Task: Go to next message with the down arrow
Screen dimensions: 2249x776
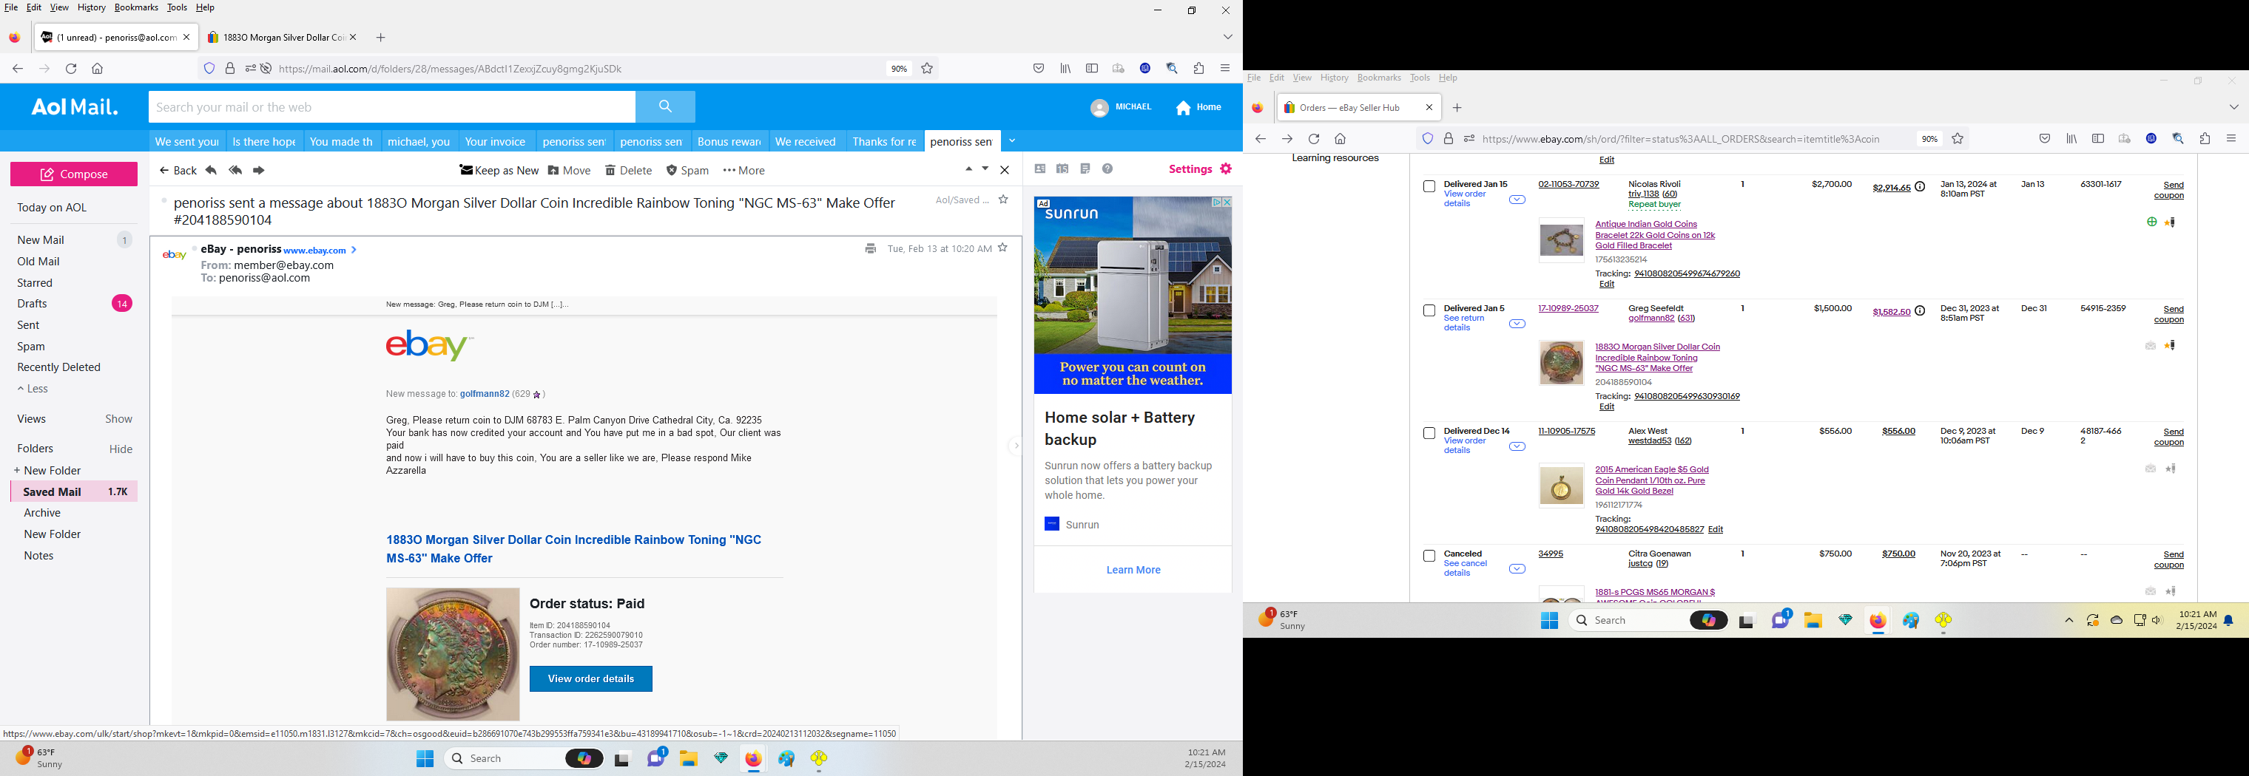Action: (985, 169)
